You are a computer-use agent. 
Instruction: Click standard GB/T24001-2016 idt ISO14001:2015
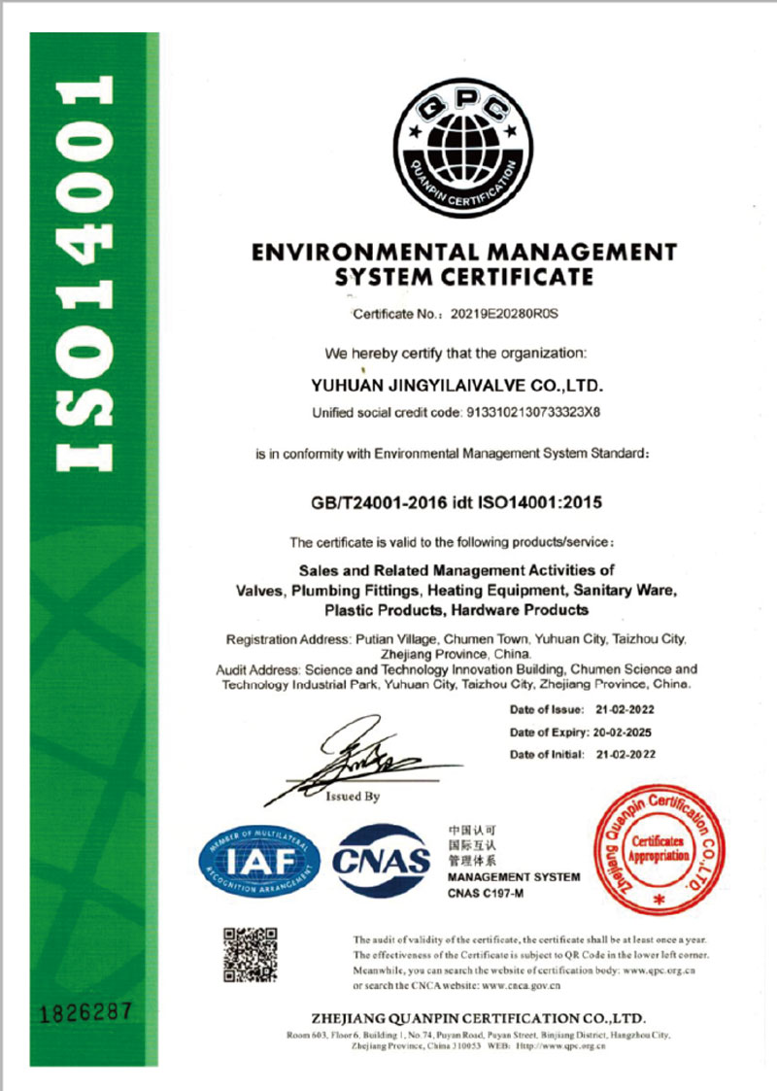(456, 502)
